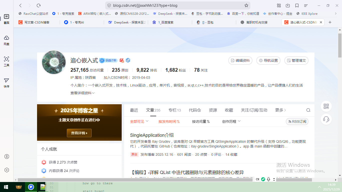The image size is (342, 192).
Task: Open the 工具 sidebar icon
Action: pyautogui.click(x=7, y=61)
